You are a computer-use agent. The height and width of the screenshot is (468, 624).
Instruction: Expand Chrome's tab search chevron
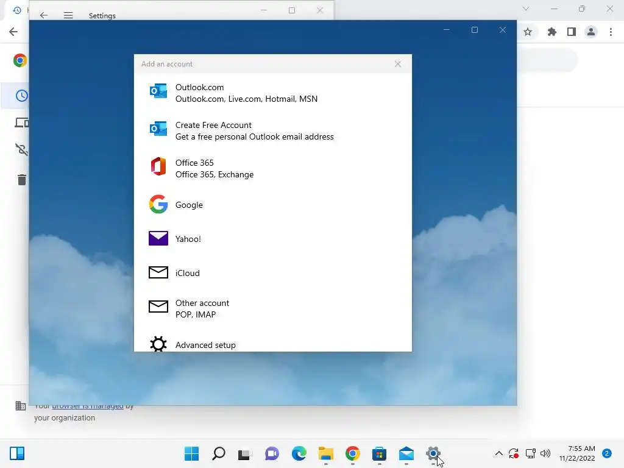click(526, 9)
